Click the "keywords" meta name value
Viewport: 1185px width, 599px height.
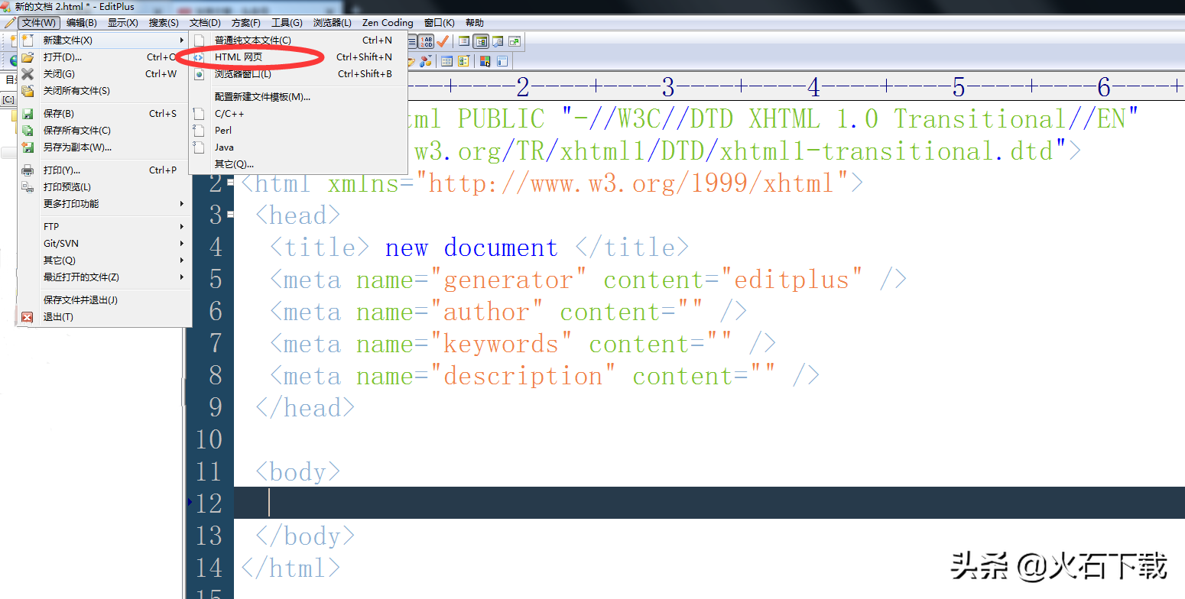[501, 344]
